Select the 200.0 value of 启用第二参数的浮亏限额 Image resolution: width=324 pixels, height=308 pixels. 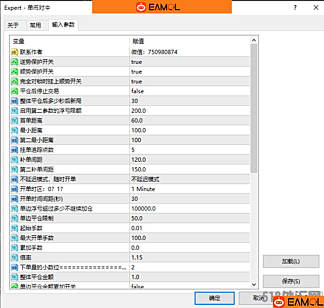(189, 110)
